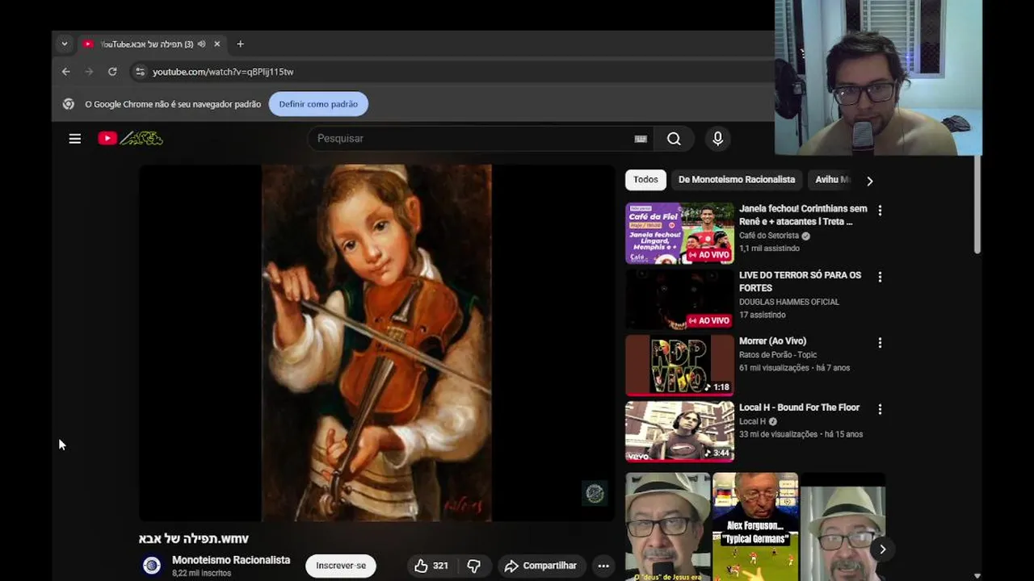Open Monoteismo Racionalista channel avatar

point(152,566)
